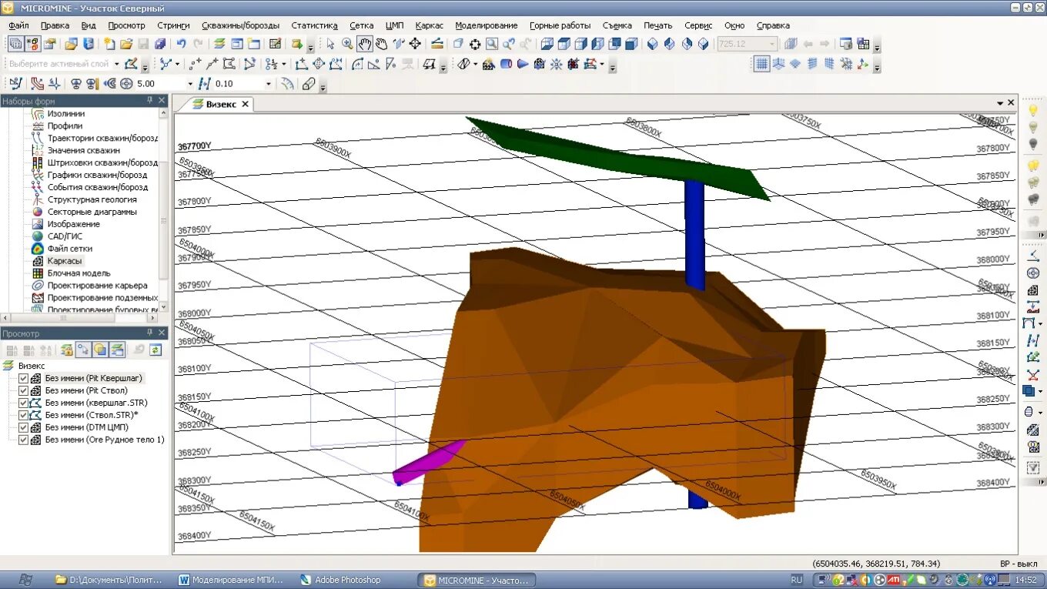This screenshot has width=1047, height=589.
Task: Click the top light bulb icon
Action: pos(1033,112)
